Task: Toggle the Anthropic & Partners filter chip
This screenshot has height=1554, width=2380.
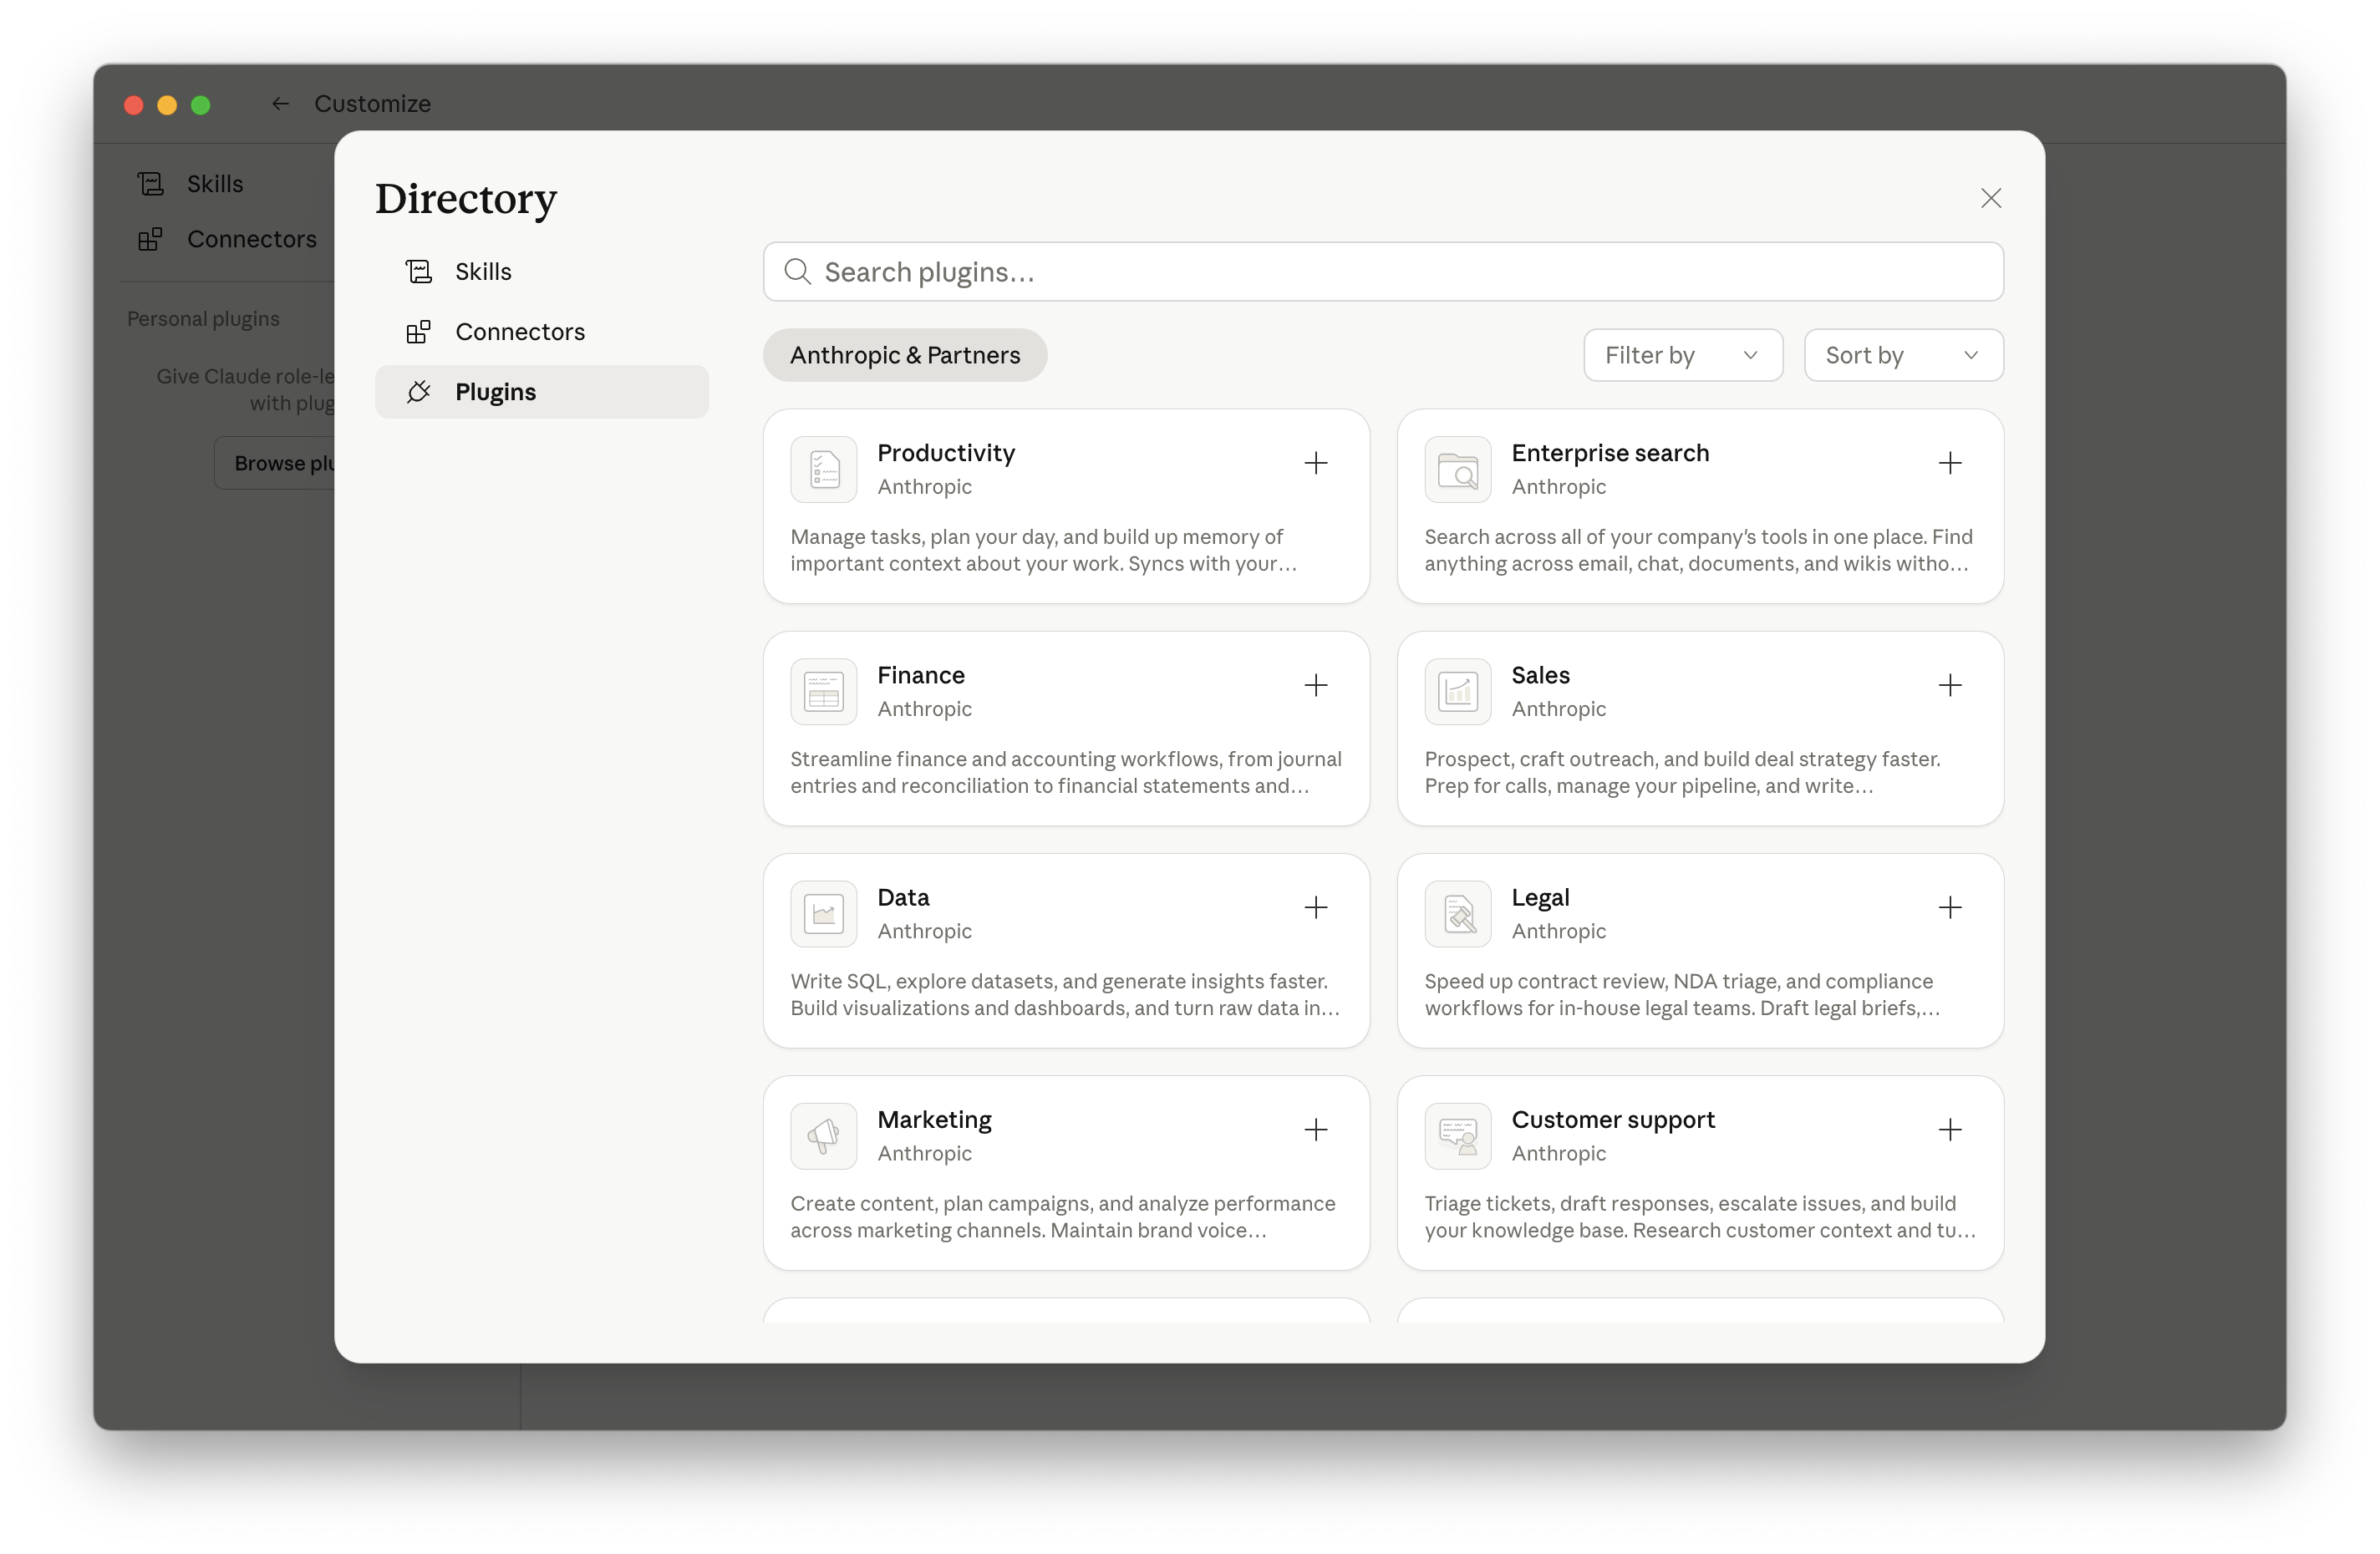Action: coord(904,355)
